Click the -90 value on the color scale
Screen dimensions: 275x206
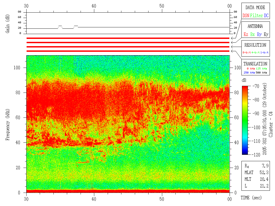[256, 113]
